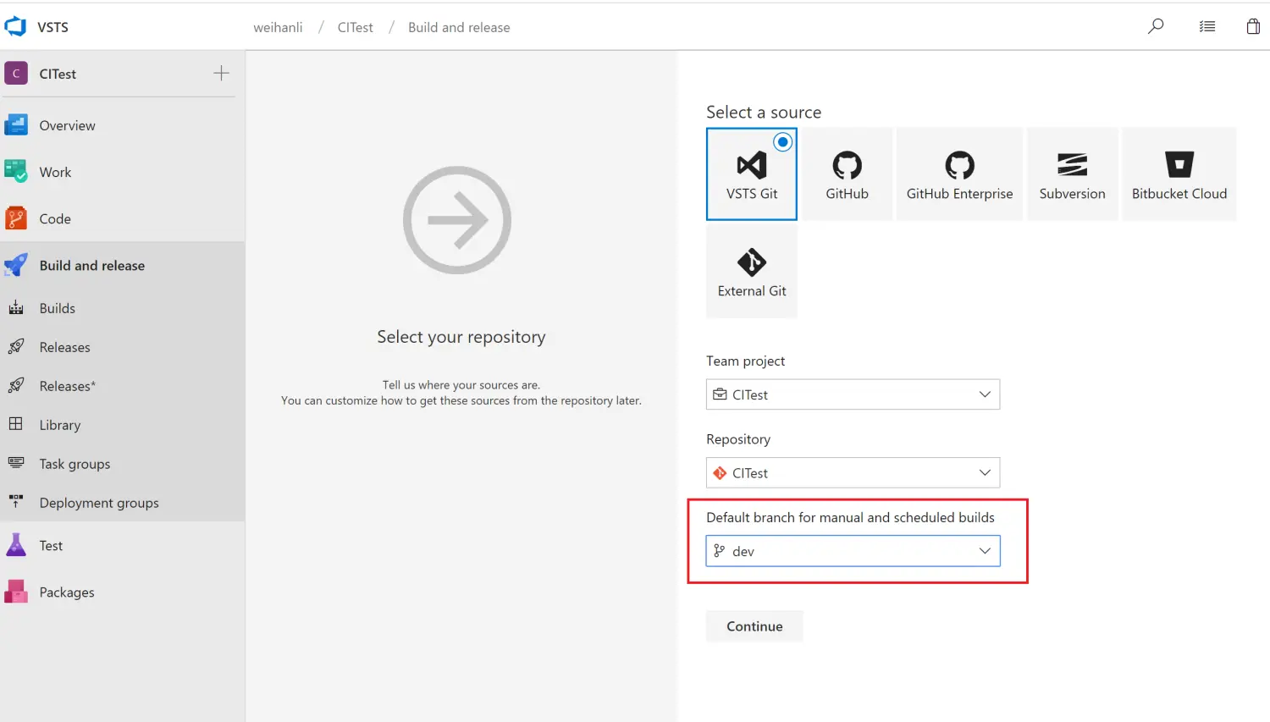This screenshot has height=722, width=1270.
Task: Click the dev branch field
Action: coord(853,551)
